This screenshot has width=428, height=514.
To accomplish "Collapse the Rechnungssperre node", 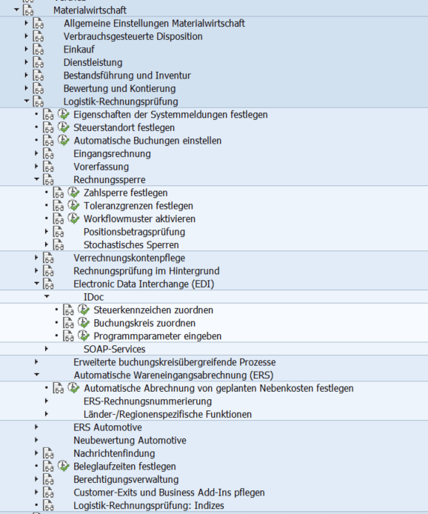I will [x=36, y=179].
